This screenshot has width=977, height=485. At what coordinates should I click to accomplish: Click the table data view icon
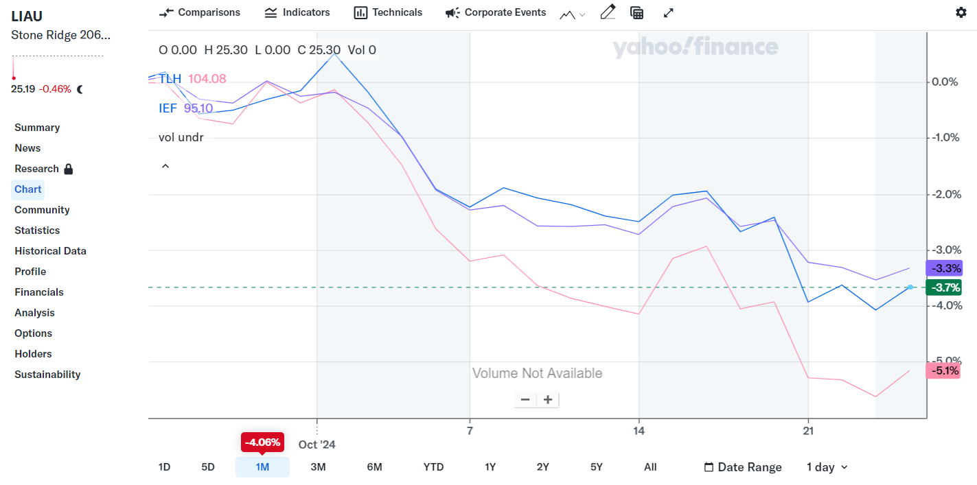point(637,12)
